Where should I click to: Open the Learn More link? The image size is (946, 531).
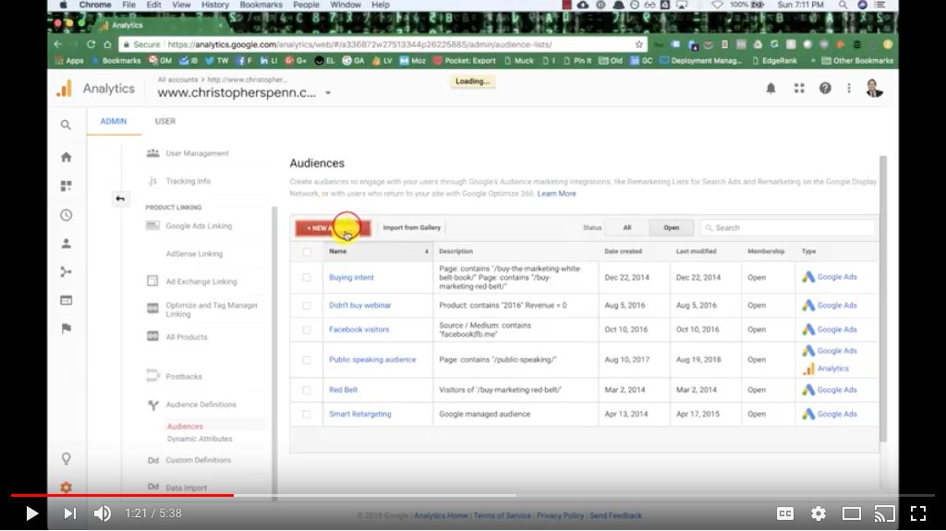point(556,194)
